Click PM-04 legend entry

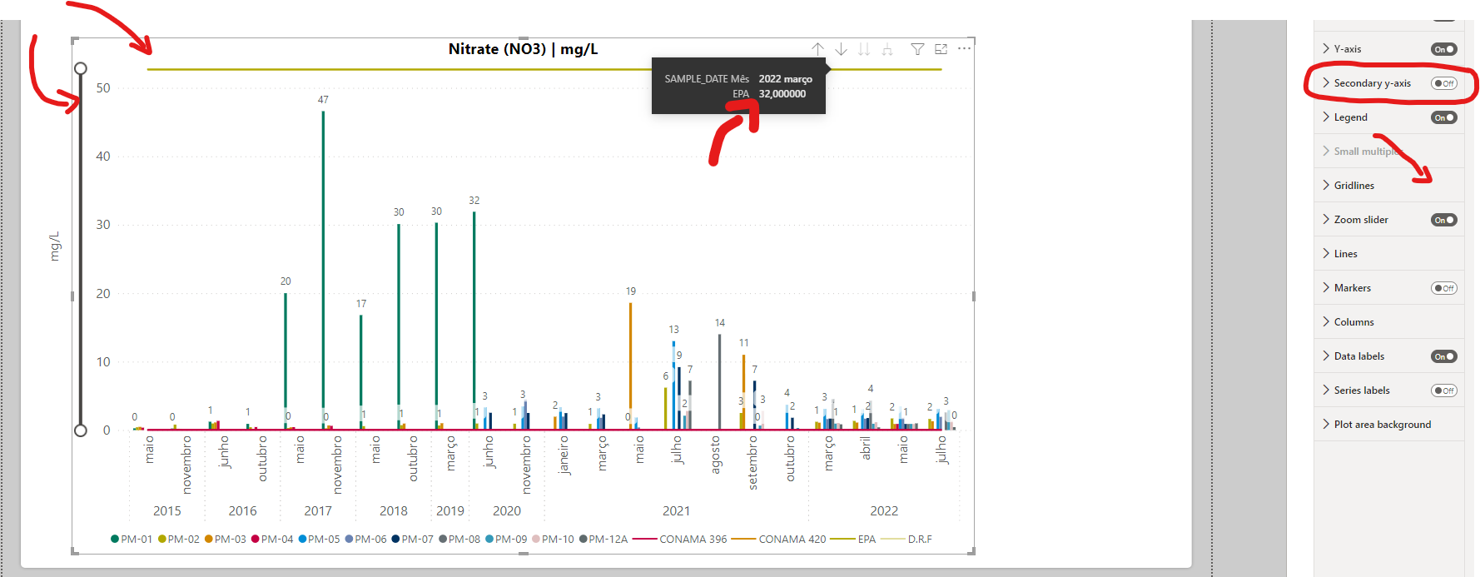[x=272, y=540]
